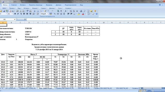Click the horizontal scrollbar at the bottom

152,88
